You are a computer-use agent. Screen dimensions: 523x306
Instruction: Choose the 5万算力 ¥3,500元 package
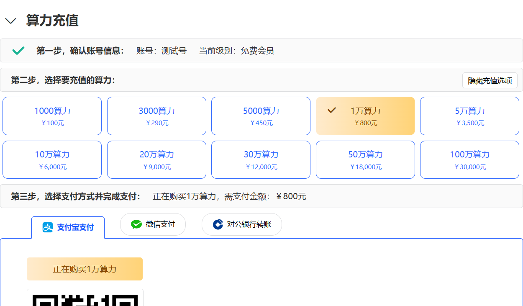(469, 116)
